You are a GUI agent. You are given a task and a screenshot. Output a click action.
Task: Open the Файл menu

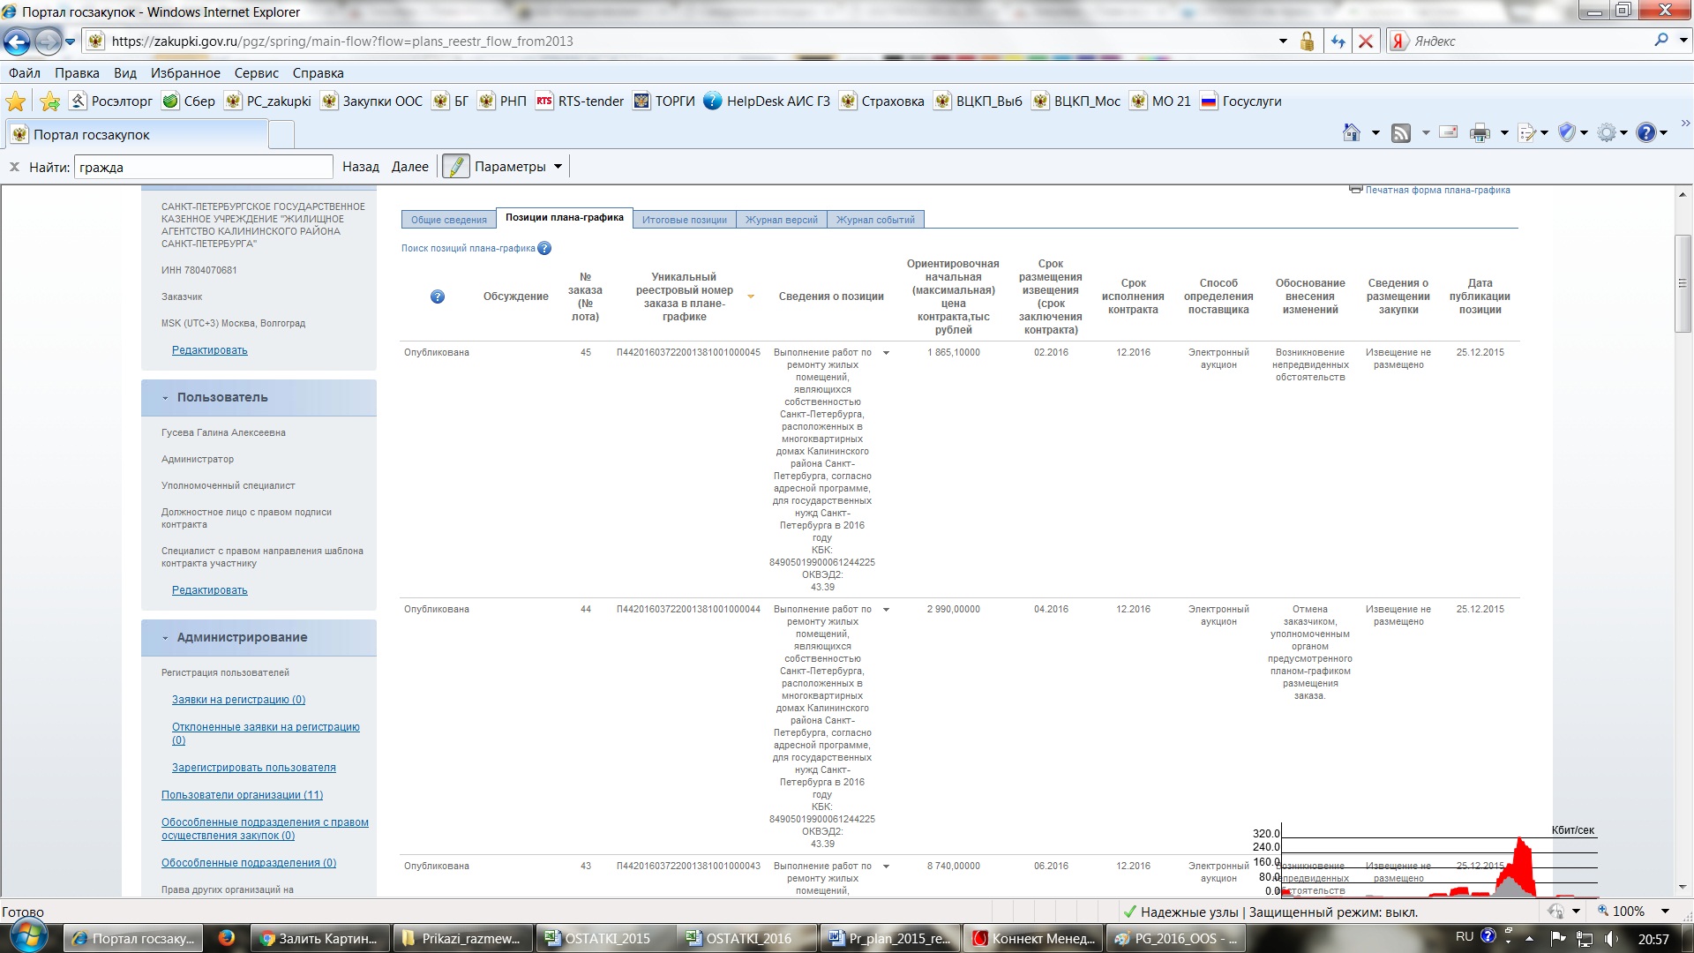(25, 73)
